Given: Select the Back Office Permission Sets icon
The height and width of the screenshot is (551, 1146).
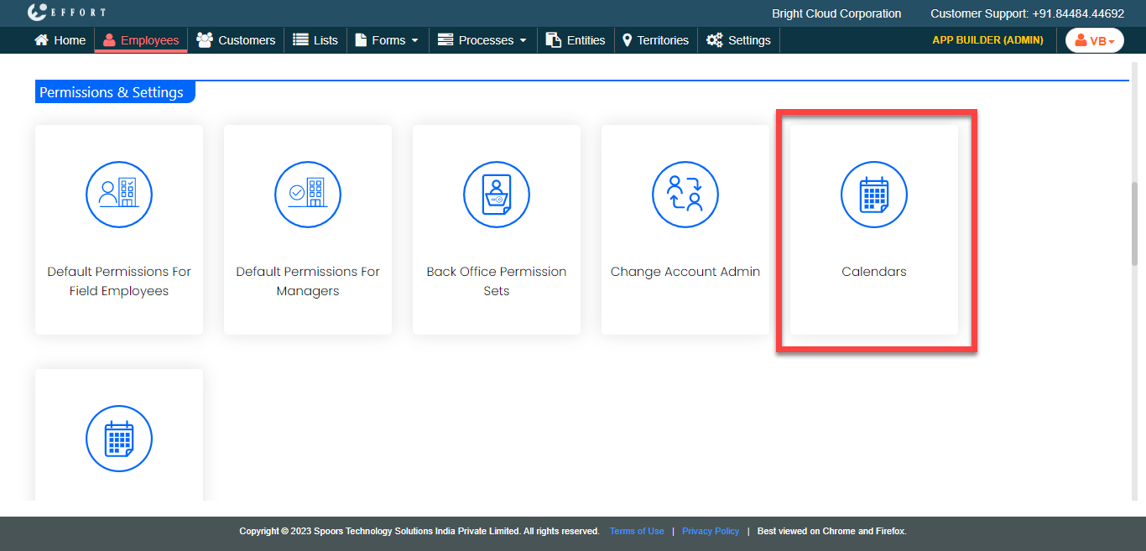Looking at the screenshot, I should (497, 195).
